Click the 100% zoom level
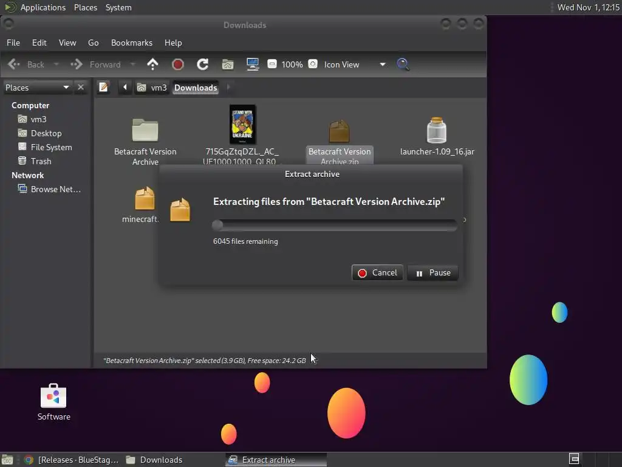This screenshot has width=622, height=467. click(x=292, y=64)
